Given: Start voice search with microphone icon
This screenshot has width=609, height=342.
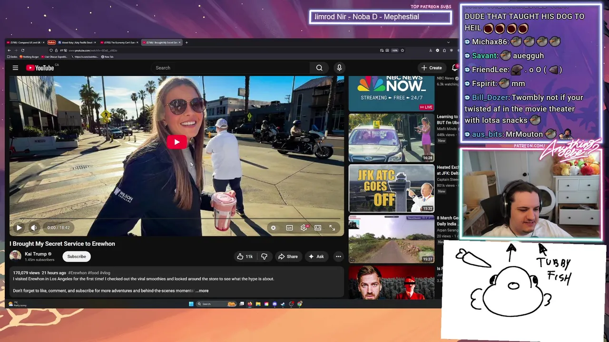Looking at the screenshot, I should [339, 68].
